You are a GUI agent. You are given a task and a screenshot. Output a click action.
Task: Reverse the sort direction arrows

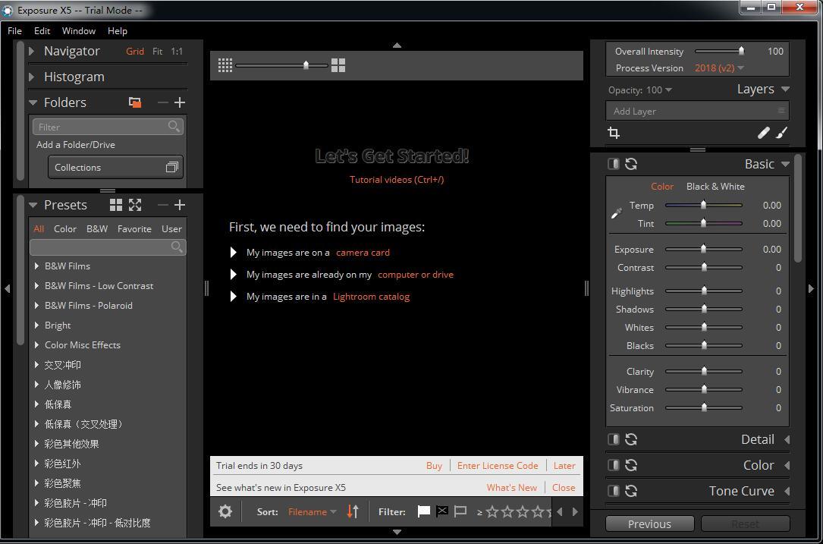[x=353, y=511]
